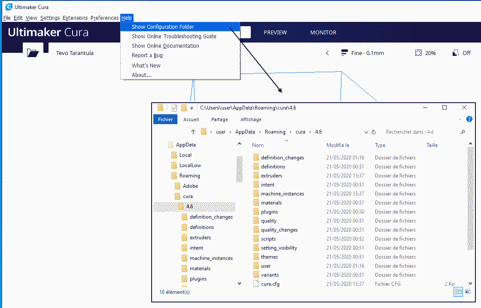
Task: Open the Edit menu
Action: (18, 18)
